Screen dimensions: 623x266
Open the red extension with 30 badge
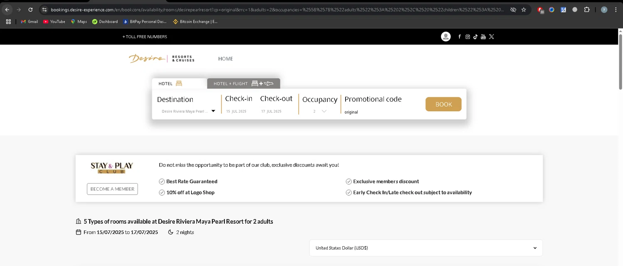point(540,10)
